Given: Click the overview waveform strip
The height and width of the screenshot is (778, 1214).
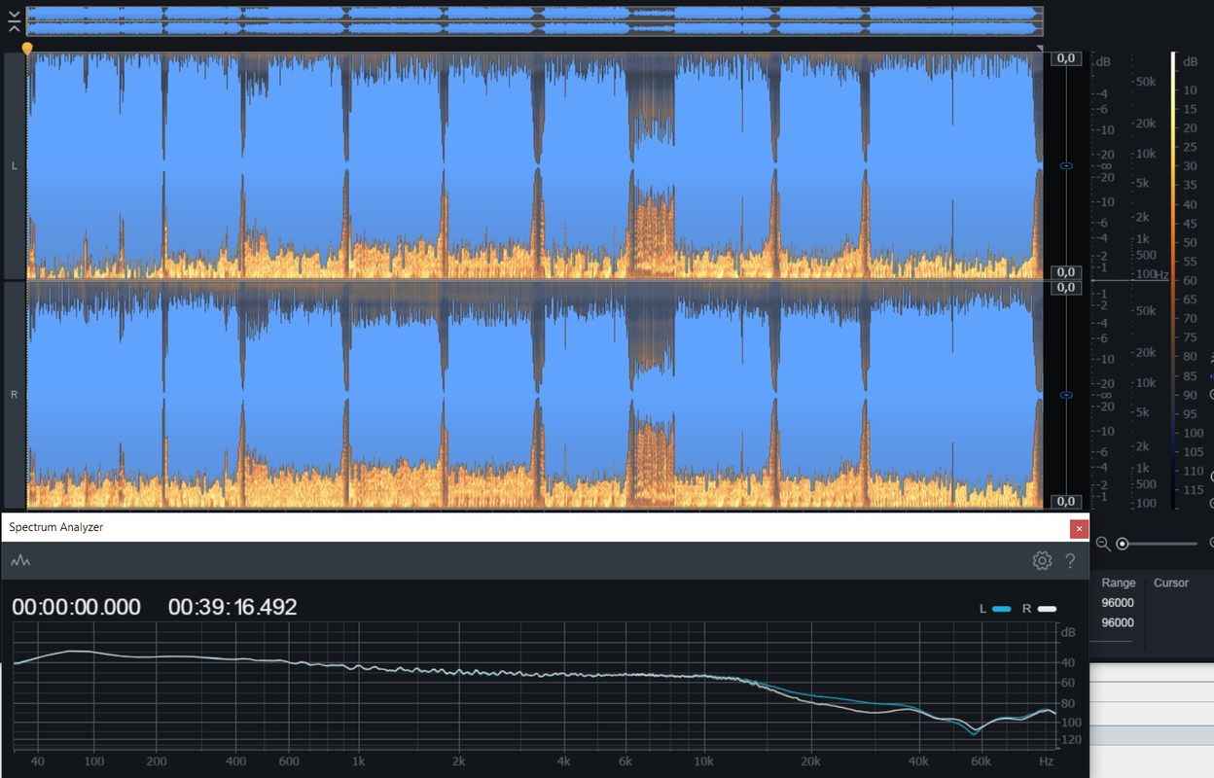Looking at the screenshot, I should tap(534, 20).
